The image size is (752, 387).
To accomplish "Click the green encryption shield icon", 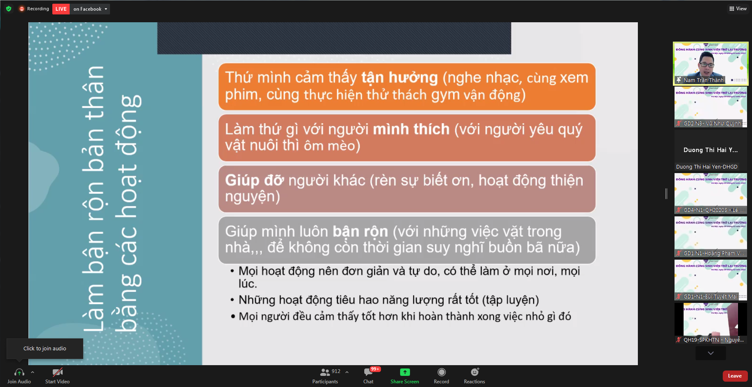I will coord(9,9).
